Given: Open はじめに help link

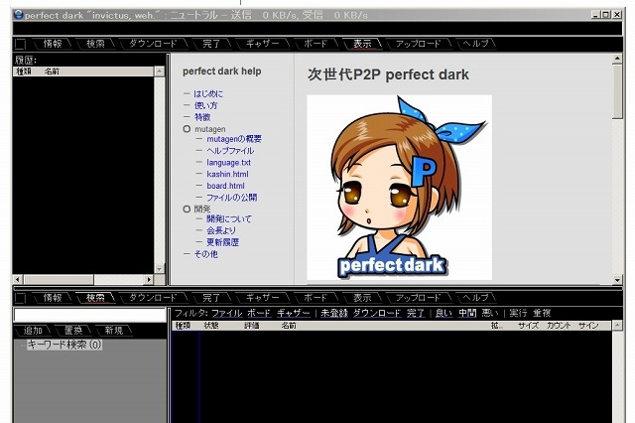Looking at the screenshot, I should 208,93.
